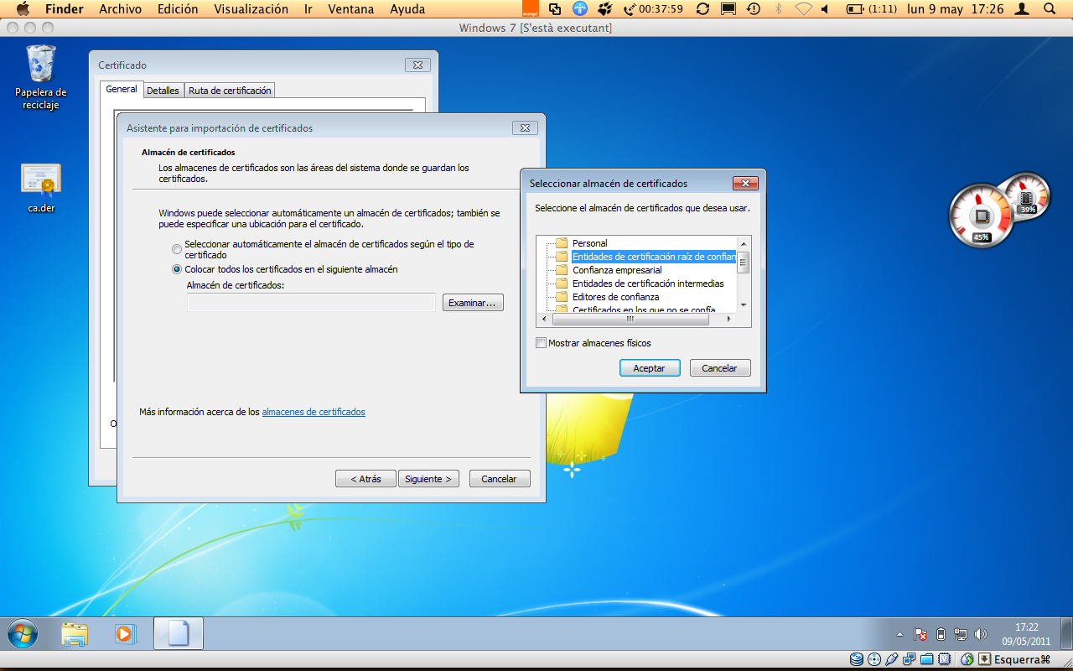Viewport: 1073px width, 671px height.
Task: Click the < Atrás button
Action: tap(365, 479)
